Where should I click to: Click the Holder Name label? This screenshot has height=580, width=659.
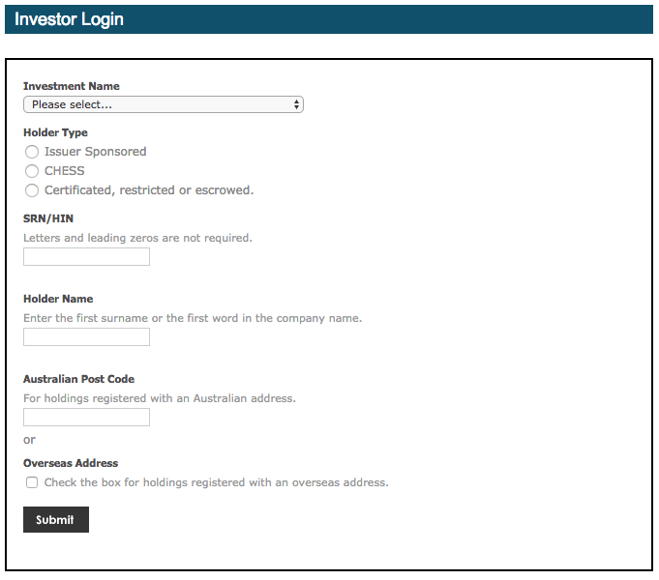(58, 299)
